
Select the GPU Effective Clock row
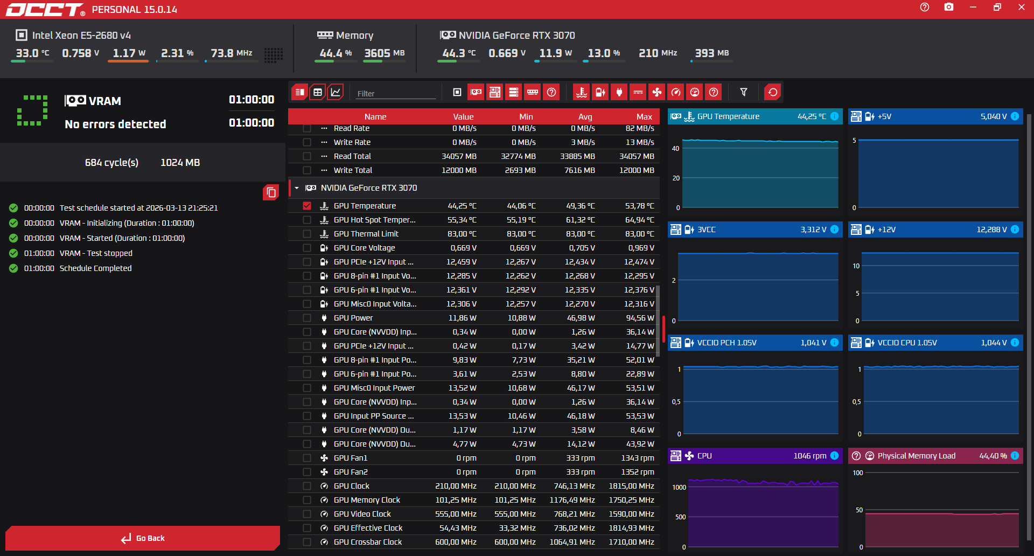474,528
